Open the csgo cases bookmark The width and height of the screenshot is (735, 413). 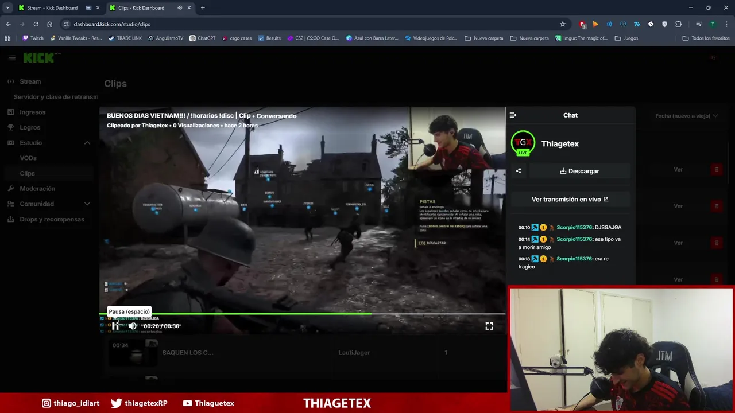(x=237, y=38)
